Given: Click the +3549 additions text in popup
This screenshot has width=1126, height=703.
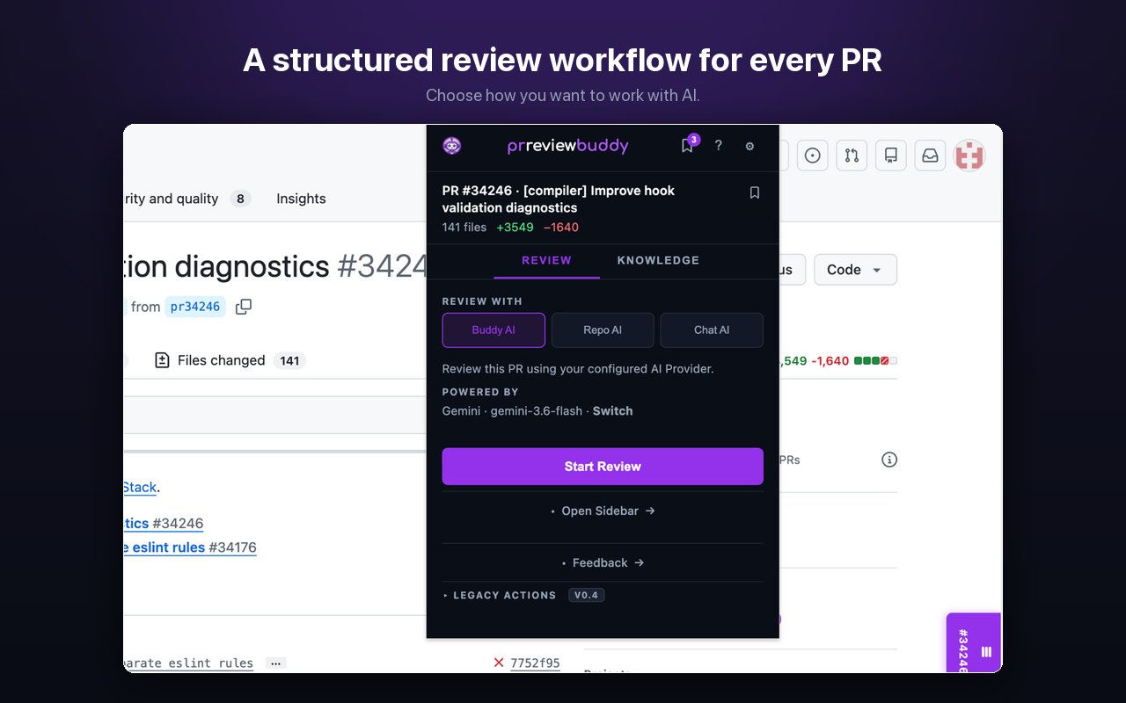Looking at the screenshot, I should click(515, 227).
